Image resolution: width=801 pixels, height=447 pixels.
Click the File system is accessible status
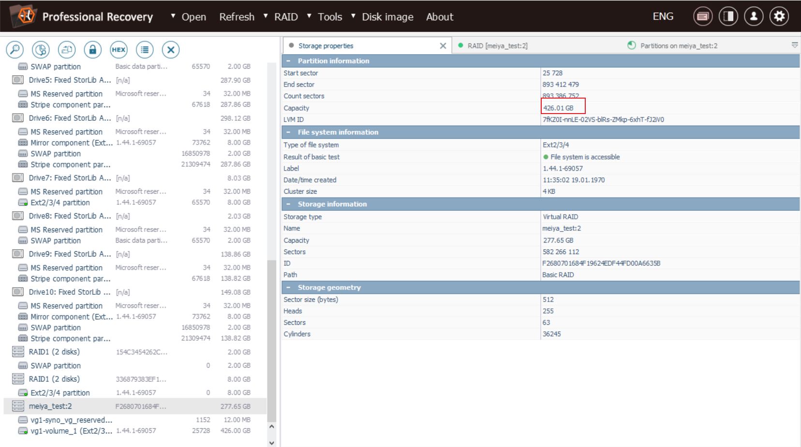point(585,157)
